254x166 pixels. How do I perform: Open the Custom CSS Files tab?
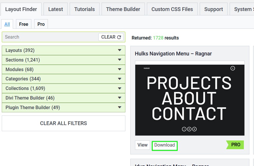click(x=172, y=9)
